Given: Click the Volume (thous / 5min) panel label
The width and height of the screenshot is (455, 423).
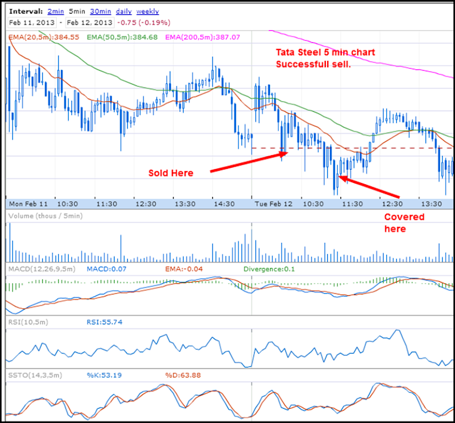Looking at the screenshot, I should tap(45, 216).
